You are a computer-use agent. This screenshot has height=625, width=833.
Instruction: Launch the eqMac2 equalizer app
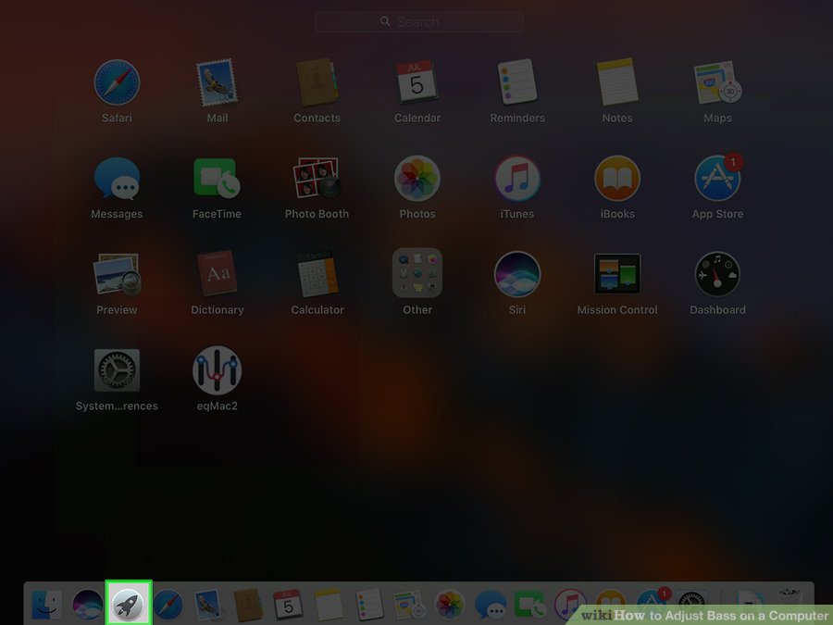click(x=217, y=370)
